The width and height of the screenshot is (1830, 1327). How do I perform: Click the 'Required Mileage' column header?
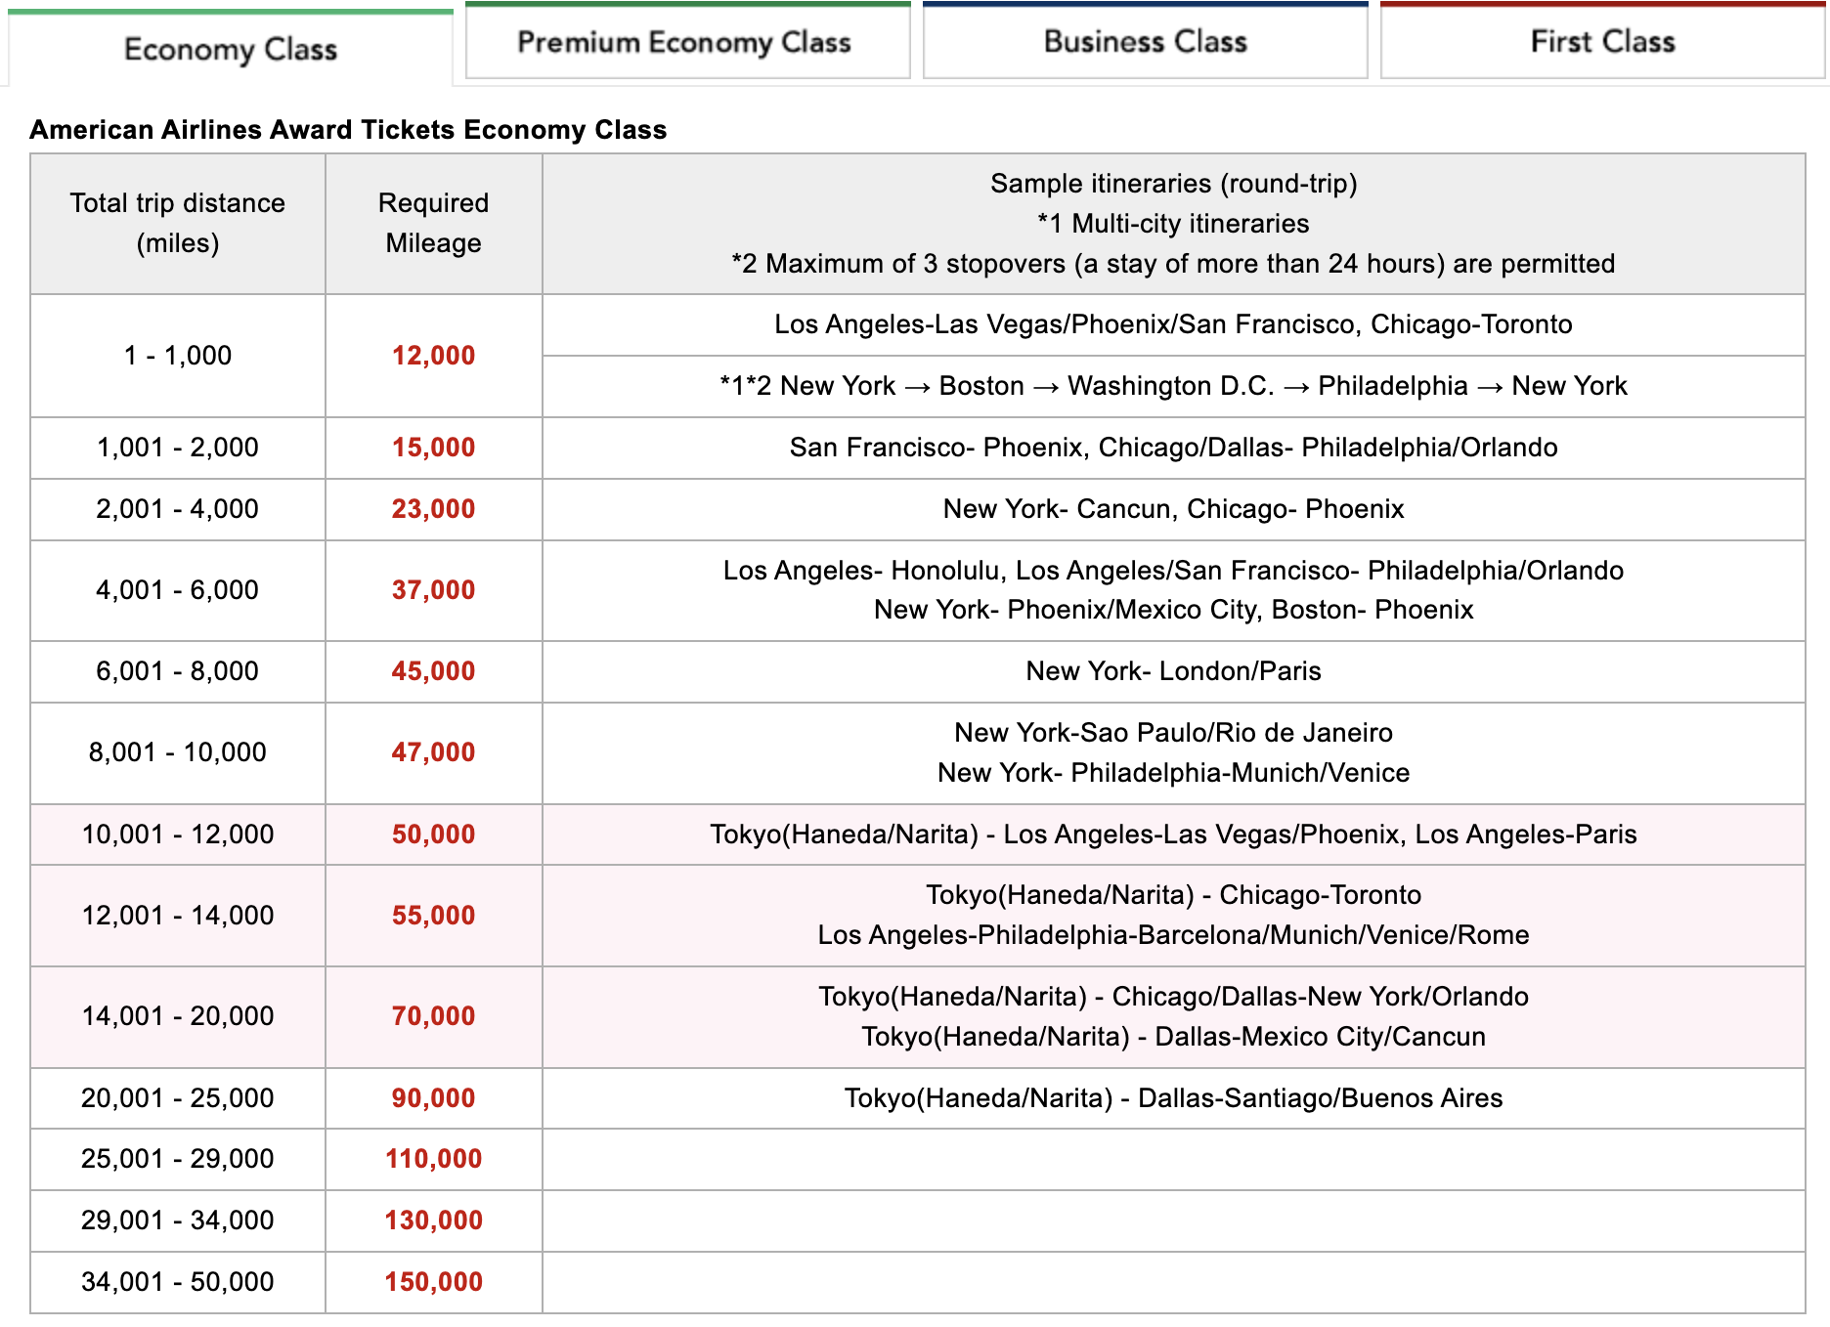pyautogui.click(x=434, y=224)
